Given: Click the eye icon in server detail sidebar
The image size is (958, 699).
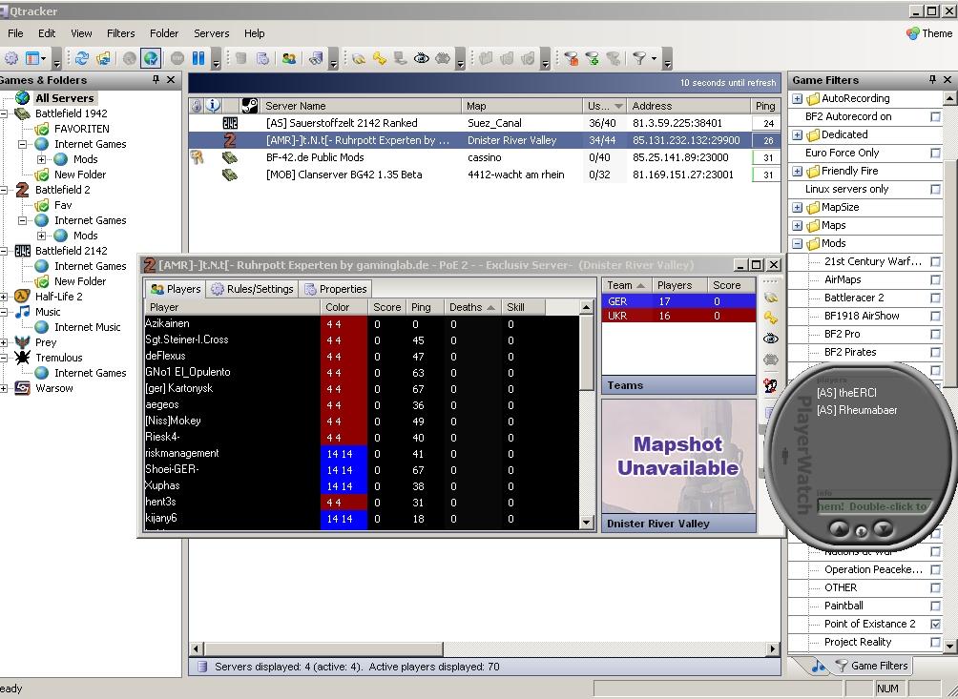Looking at the screenshot, I should (x=771, y=339).
